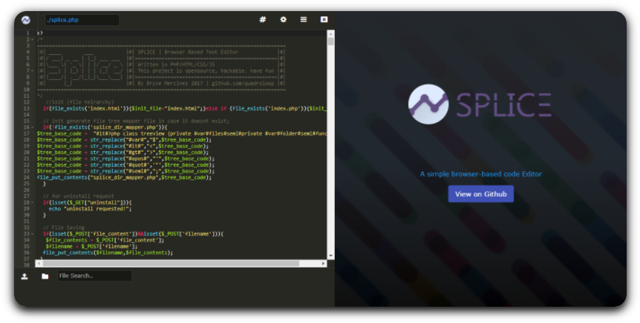
Task: Click the horizontal scrollbar thumb
Action: tap(171, 264)
